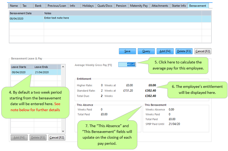Click the leave list scrollbar down arrow
228x151 pixels.
63,131
